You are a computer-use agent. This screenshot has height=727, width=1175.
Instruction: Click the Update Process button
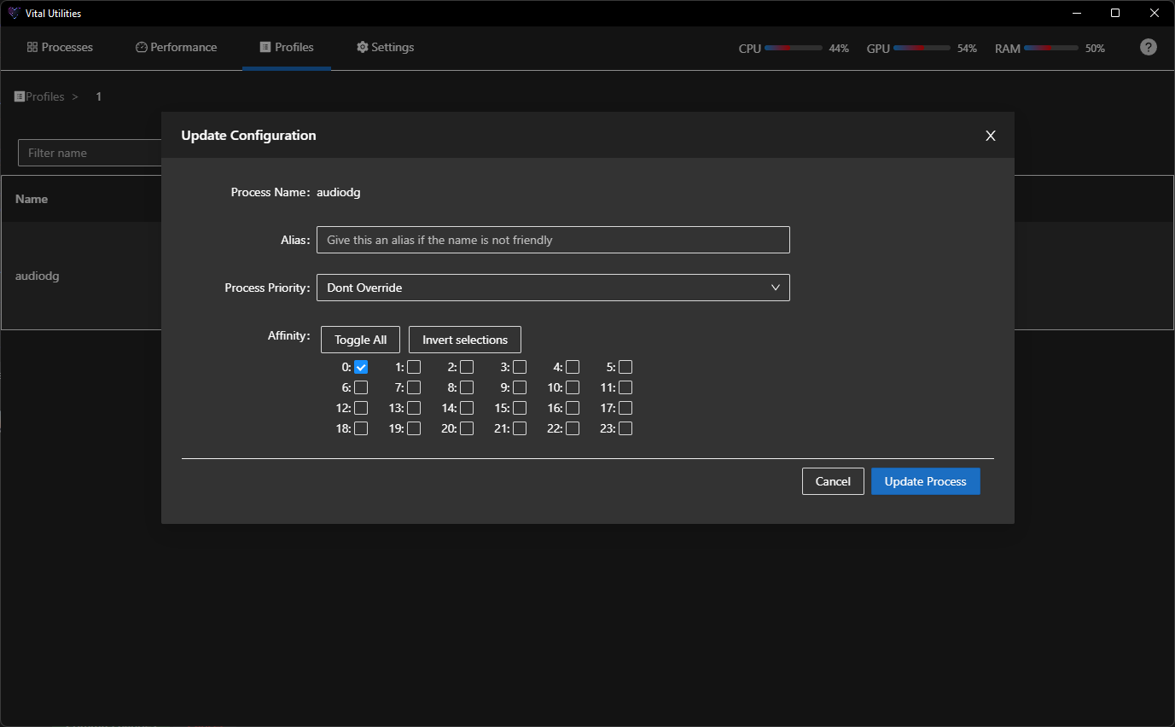(926, 481)
